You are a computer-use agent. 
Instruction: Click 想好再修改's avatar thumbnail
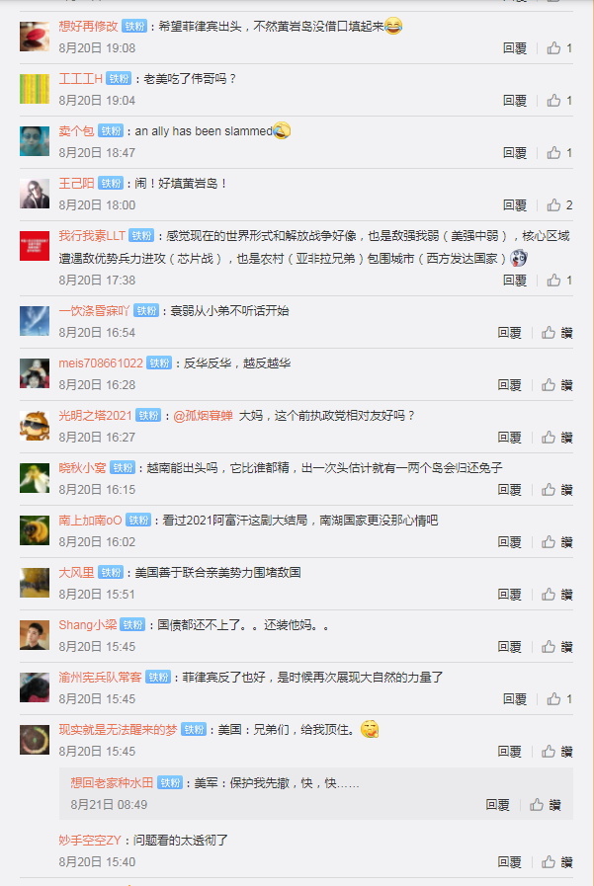[x=35, y=37]
